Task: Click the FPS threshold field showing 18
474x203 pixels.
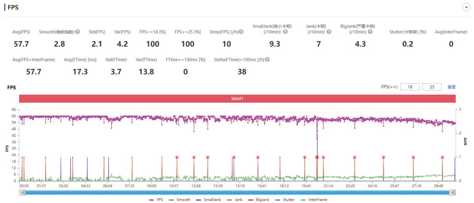Action: pos(410,87)
